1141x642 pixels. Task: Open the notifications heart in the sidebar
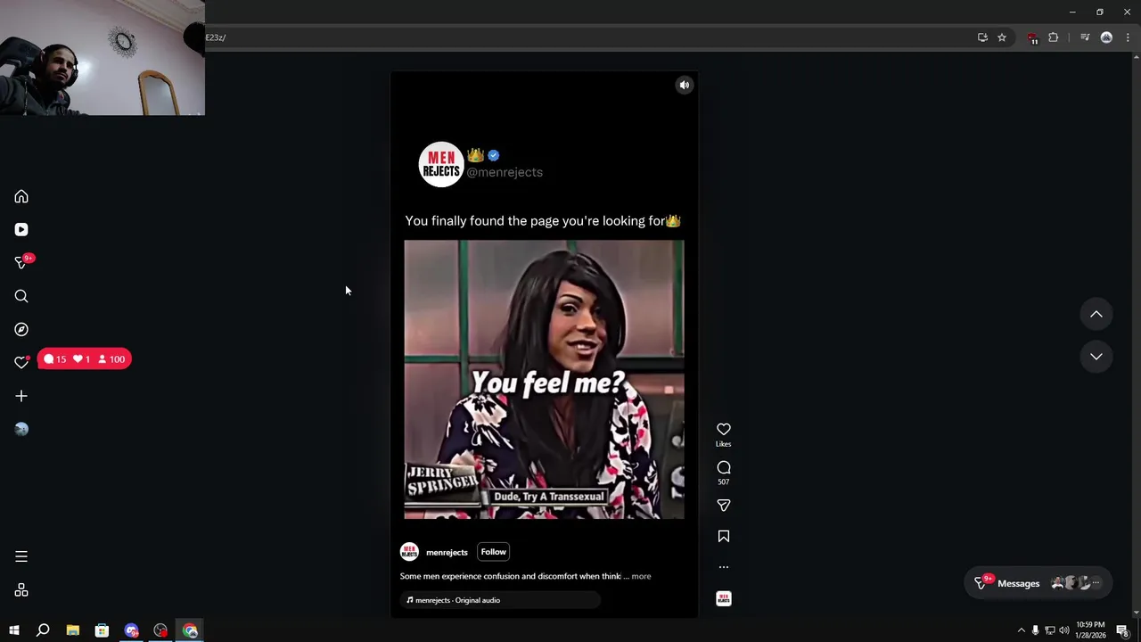pos(21,362)
